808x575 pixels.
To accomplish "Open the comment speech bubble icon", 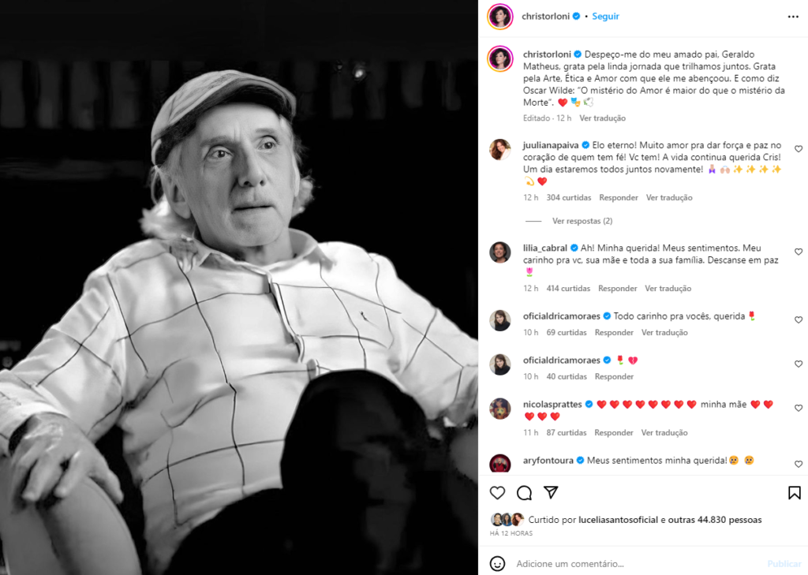I will pyautogui.click(x=524, y=492).
